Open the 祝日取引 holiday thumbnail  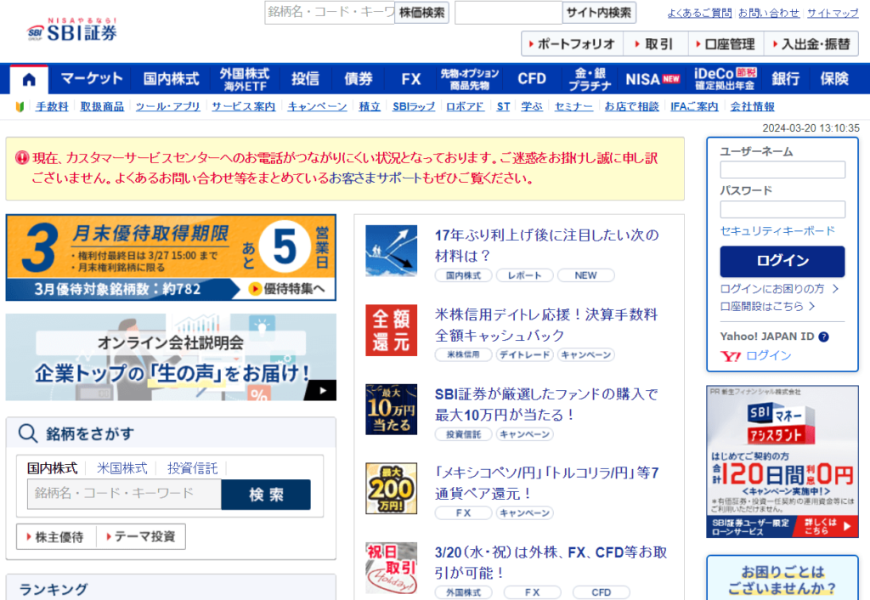pos(391,568)
